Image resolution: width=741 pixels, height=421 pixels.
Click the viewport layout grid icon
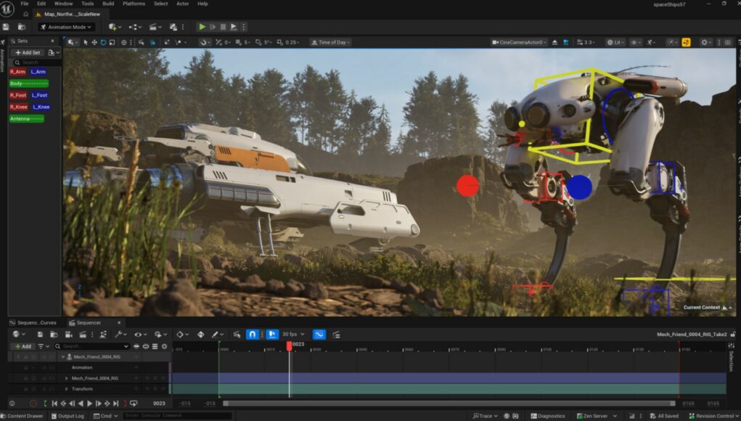[728, 42]
